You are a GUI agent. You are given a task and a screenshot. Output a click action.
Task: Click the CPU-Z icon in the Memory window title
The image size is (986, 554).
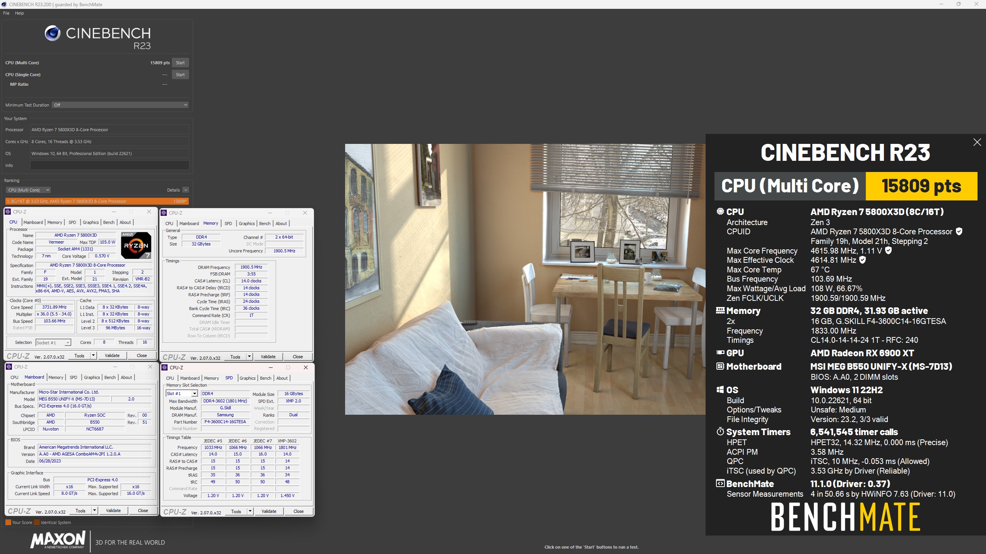click(x=164, y=213)
